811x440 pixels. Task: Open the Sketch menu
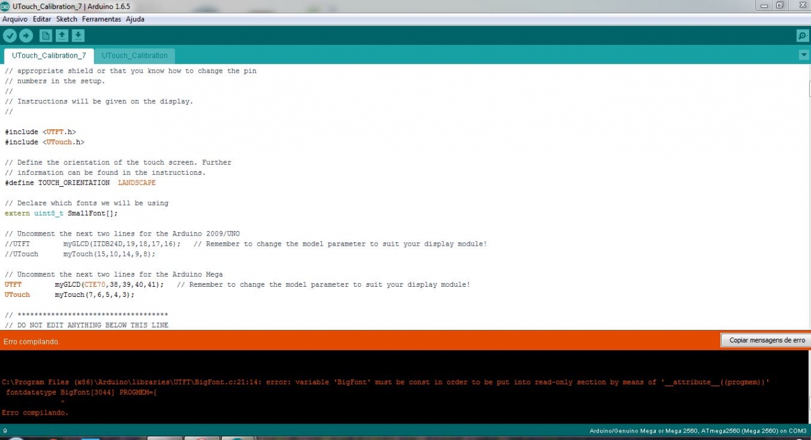coord(67,19)
